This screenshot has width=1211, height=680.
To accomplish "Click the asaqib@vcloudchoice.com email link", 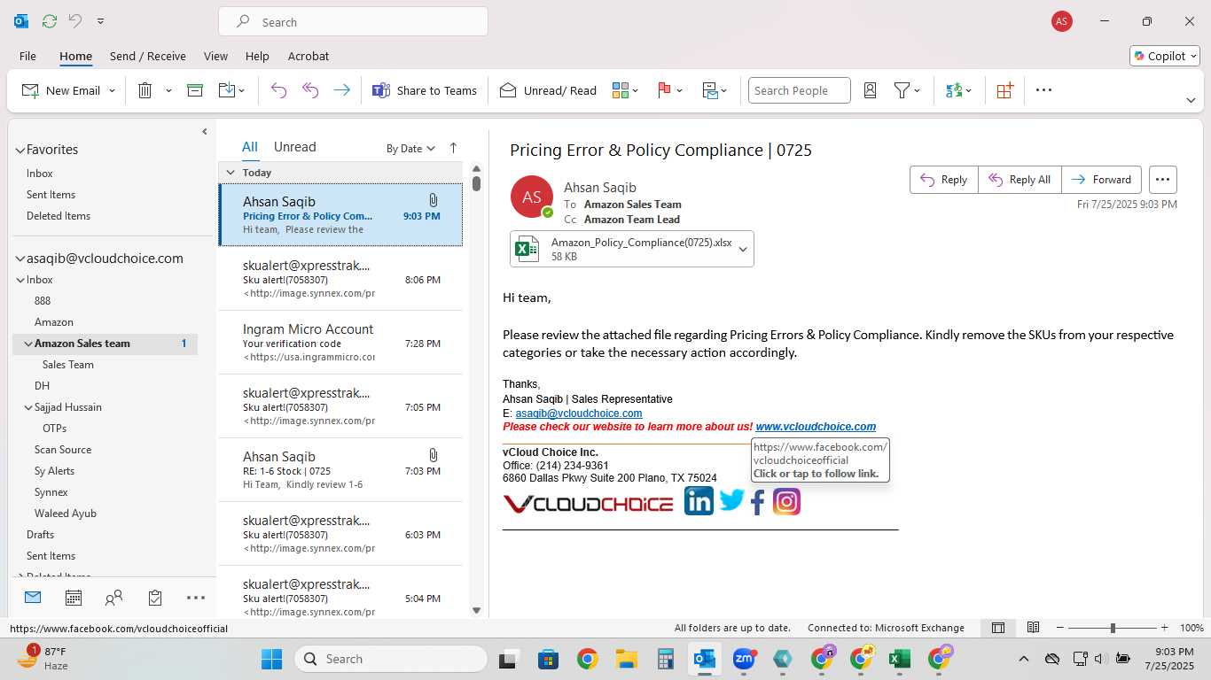I will pos(579,413).
